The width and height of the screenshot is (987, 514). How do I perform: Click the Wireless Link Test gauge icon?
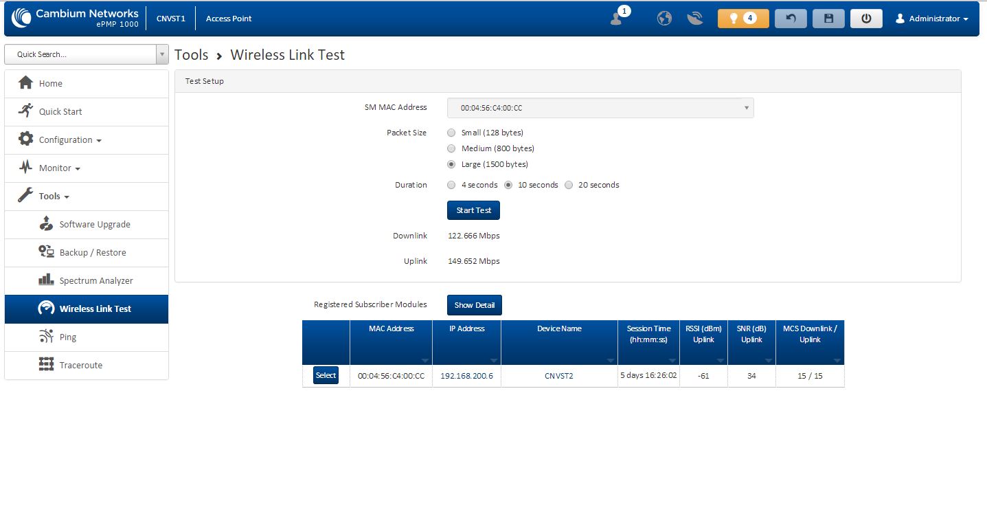click(x=46, y=309)
